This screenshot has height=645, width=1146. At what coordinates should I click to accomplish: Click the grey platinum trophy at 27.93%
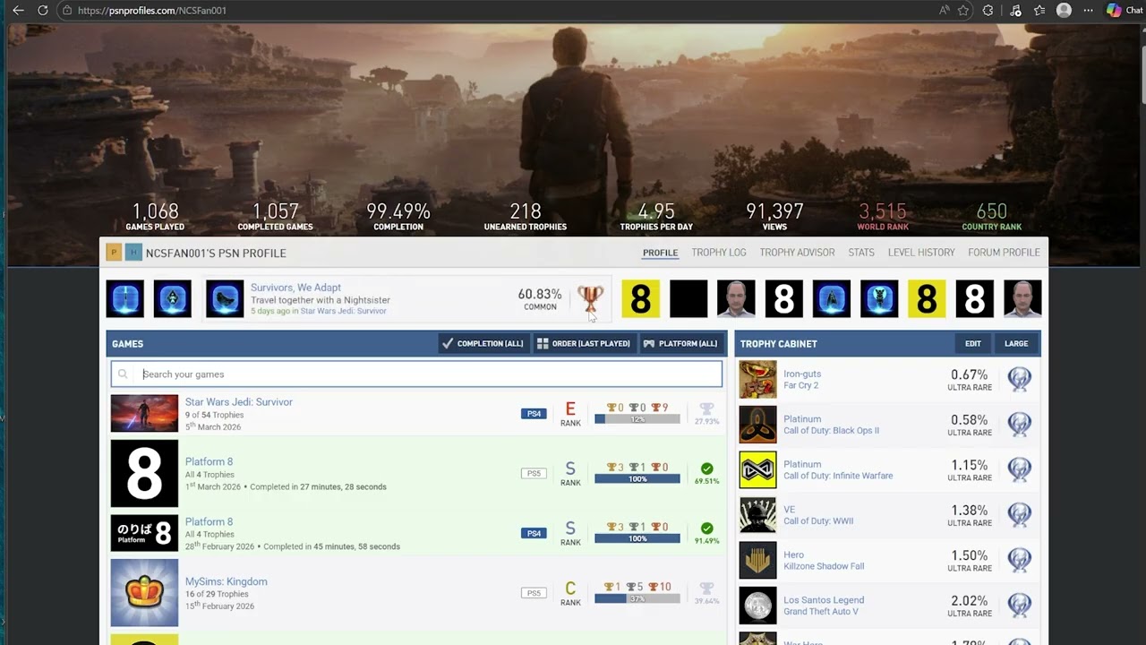[706, 408]
